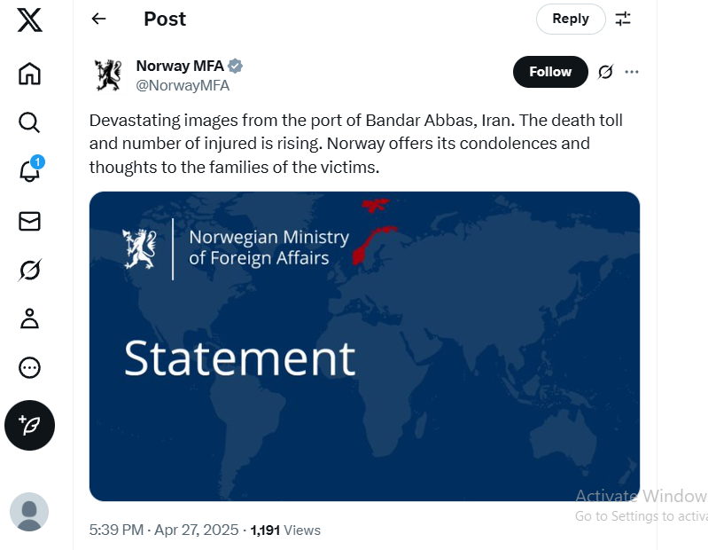Open the Norway MFA profile avatar
708x550 pixels.
click(x=108, y=75)
